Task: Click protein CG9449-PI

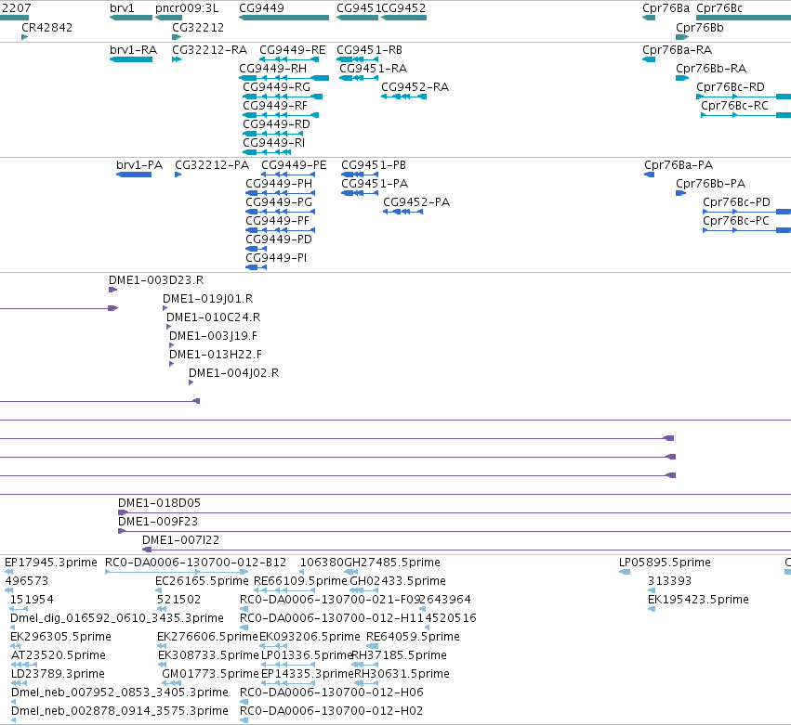Action: point(276,258)
